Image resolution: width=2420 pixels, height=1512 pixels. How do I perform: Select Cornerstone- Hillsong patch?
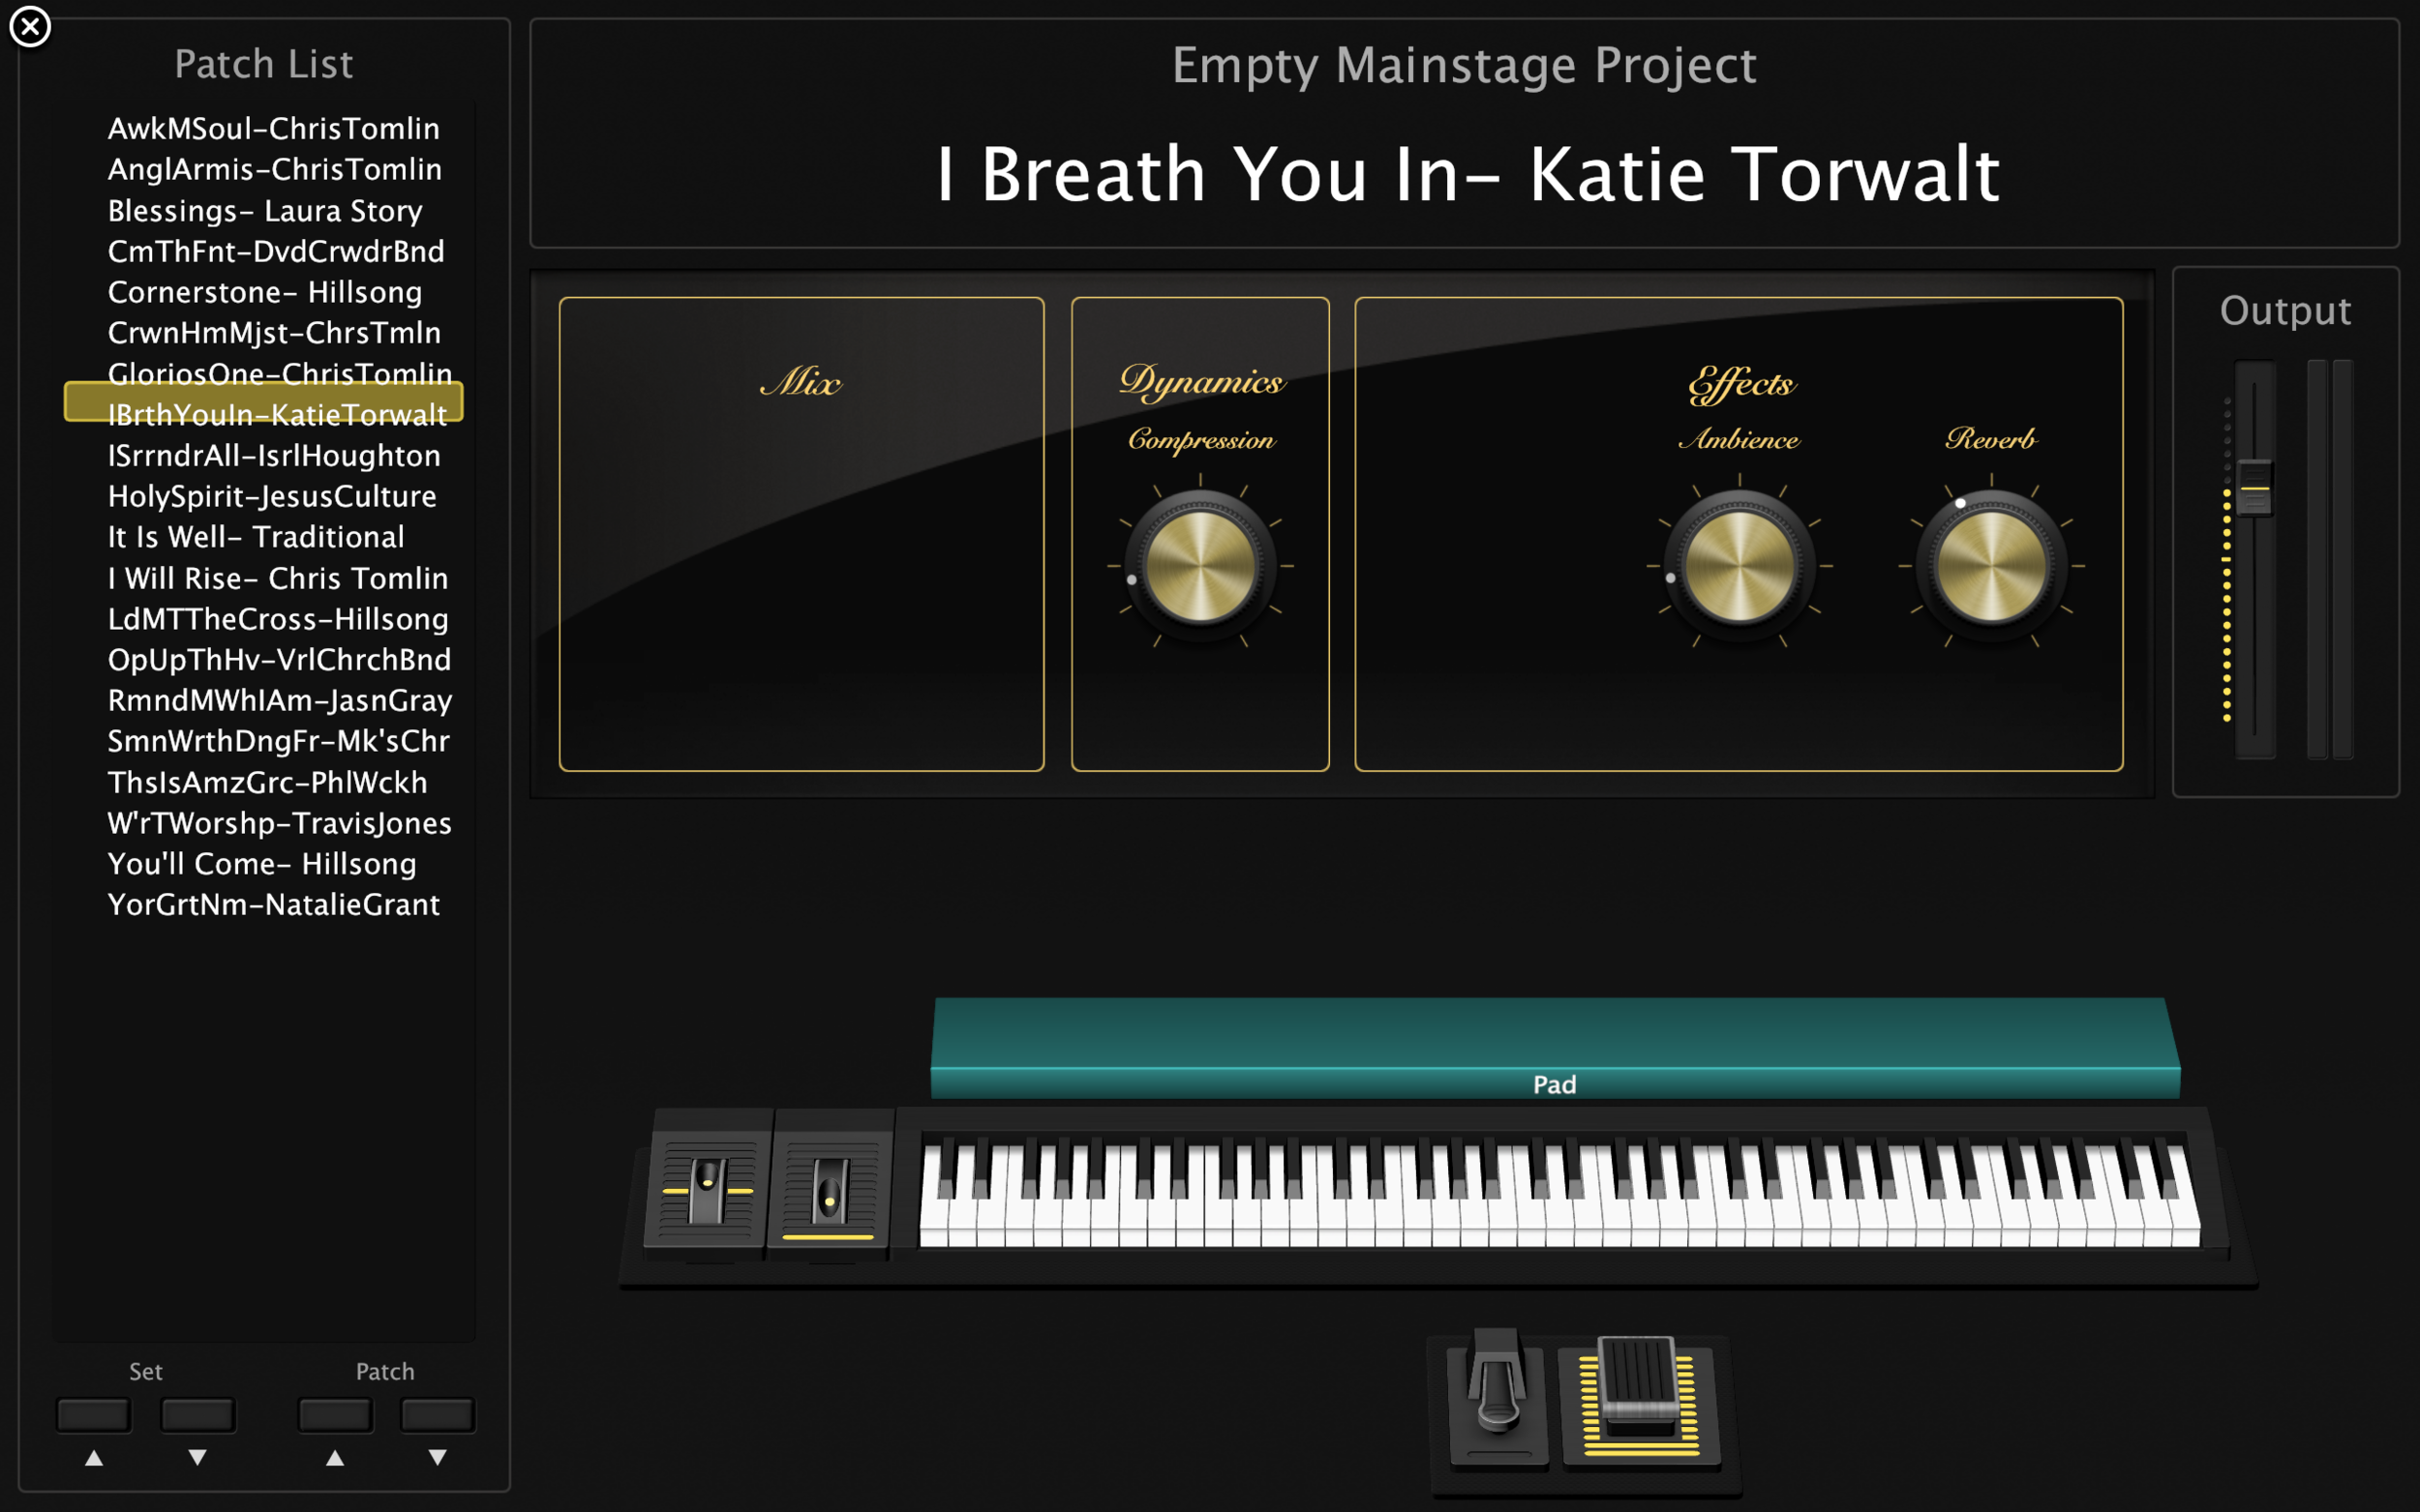(x=264, y=292)
